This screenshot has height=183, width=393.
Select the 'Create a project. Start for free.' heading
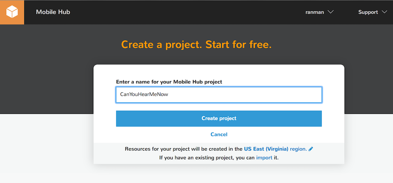196,44
